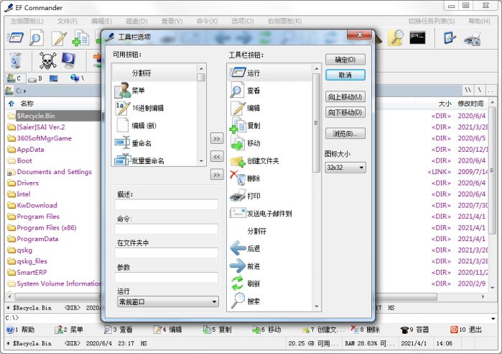
Task: Open 图标大小 32x32 dropdown
Action: pos(345,168)
